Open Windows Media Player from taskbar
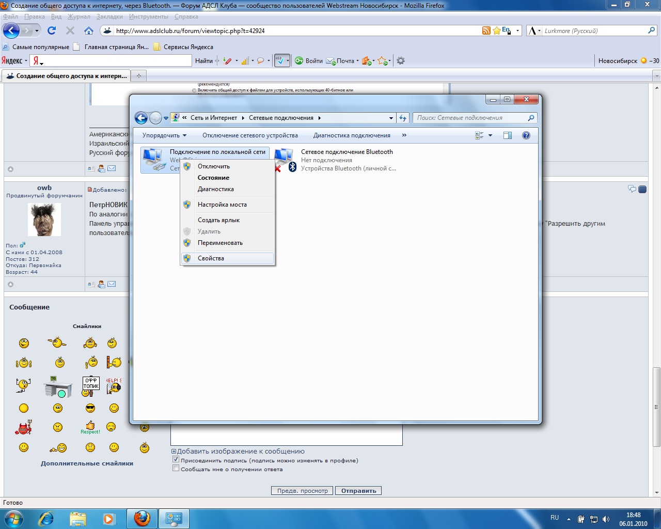The image size is (661, 529). 109,519
